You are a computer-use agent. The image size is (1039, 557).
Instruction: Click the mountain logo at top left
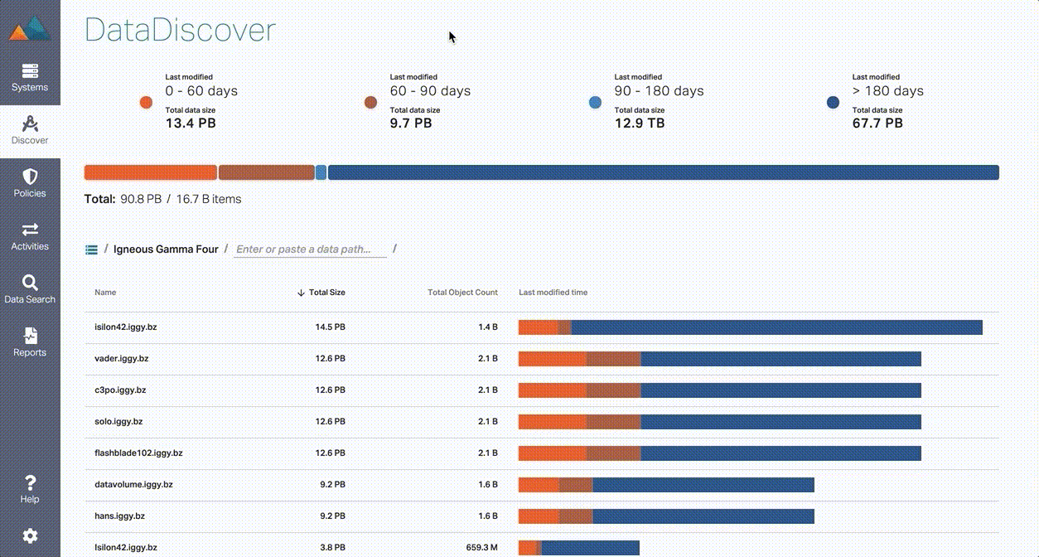[x=30, y=29]
